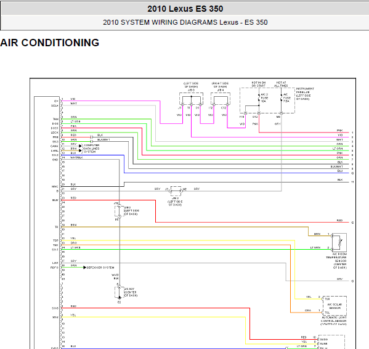Click the 'A/C SOLAR SENSOR' box text
Viewport: 369px width, 349px height.
pos(335,306)
